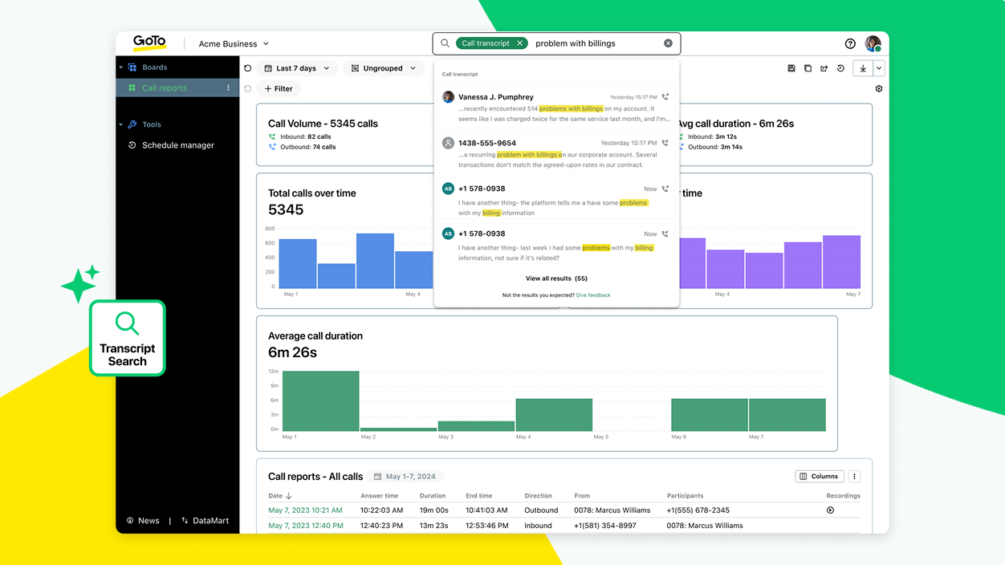Viewport: 1005px width, 565px height.
Task: Select Call reports board in sidebar
Action: (165, 88)
